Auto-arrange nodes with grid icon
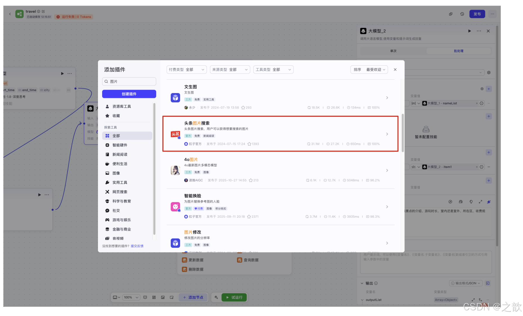 154,297
